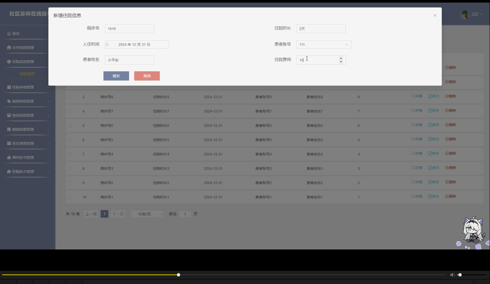Image resolution: width=490 pixels, height=284 pixels.
Task: Click the 住院时长 input showing 2天
Action: point(321,29)
